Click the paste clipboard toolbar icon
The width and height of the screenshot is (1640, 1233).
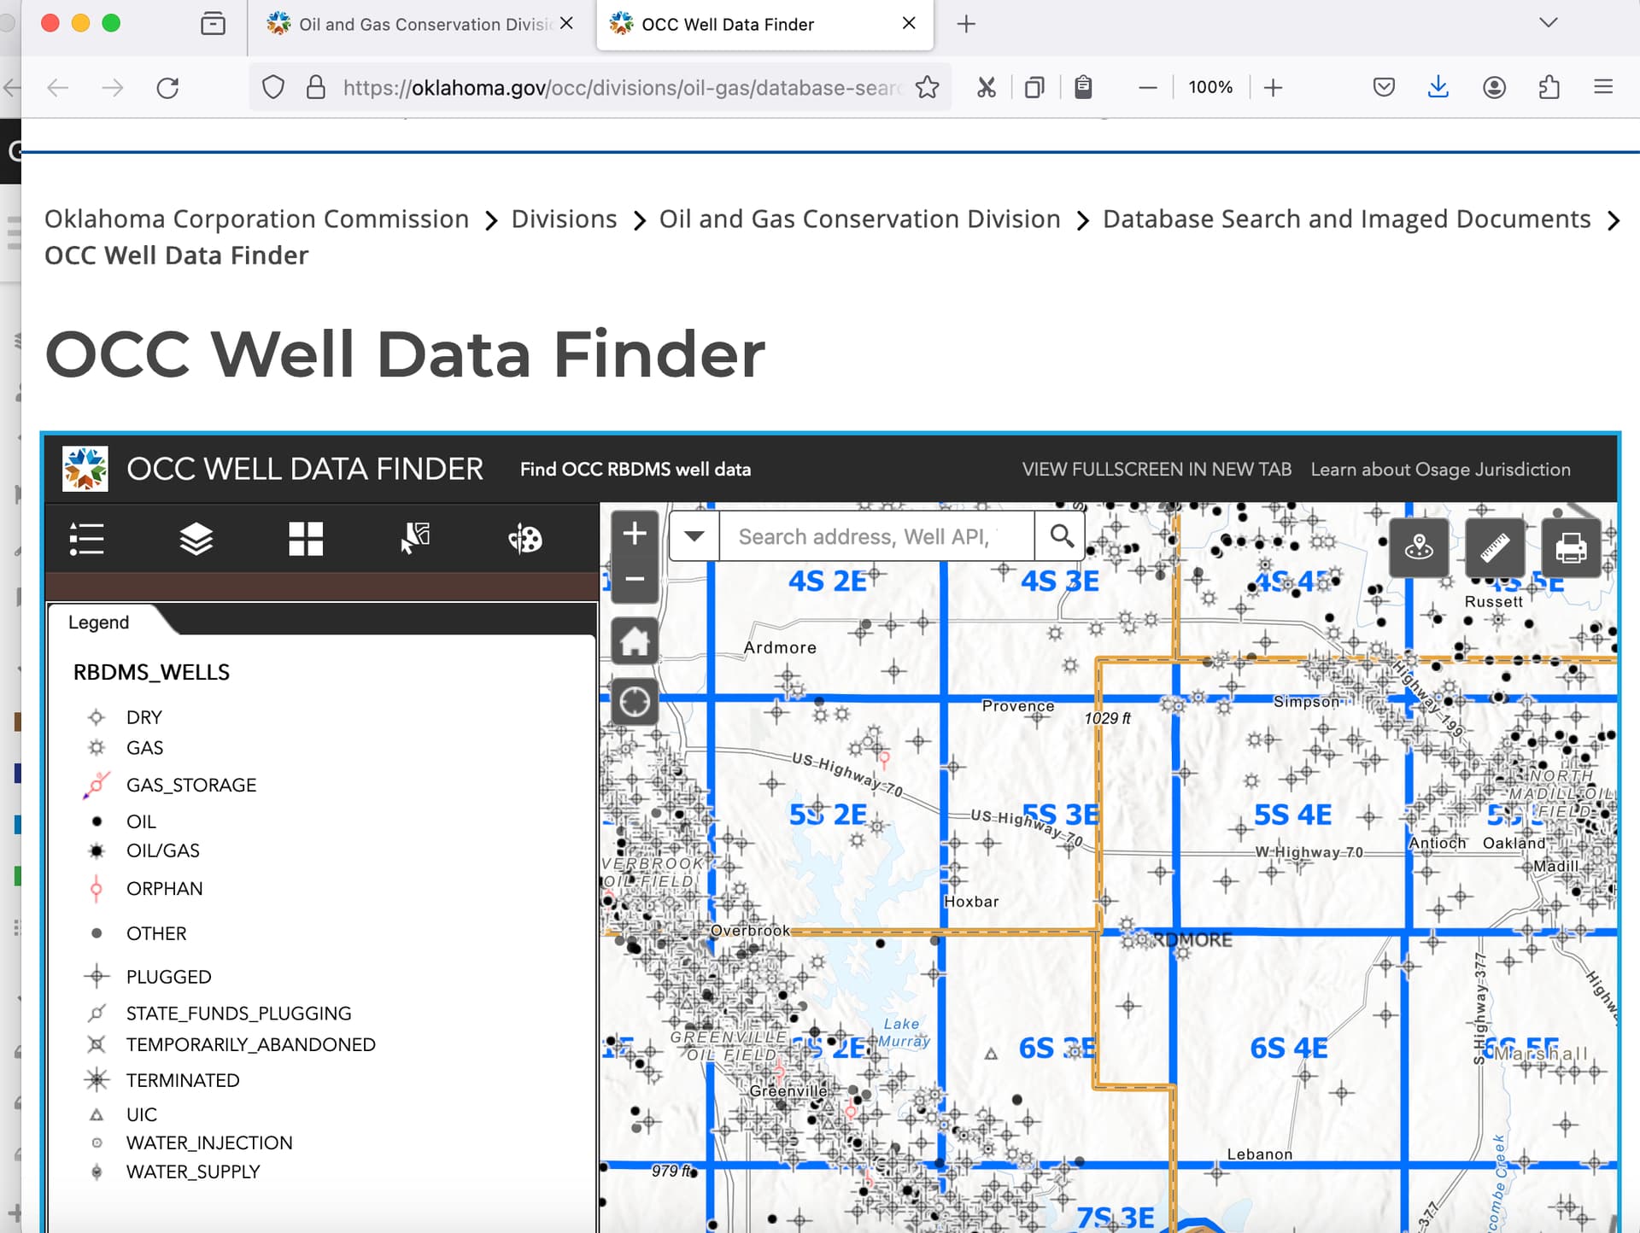[1083, 87]
